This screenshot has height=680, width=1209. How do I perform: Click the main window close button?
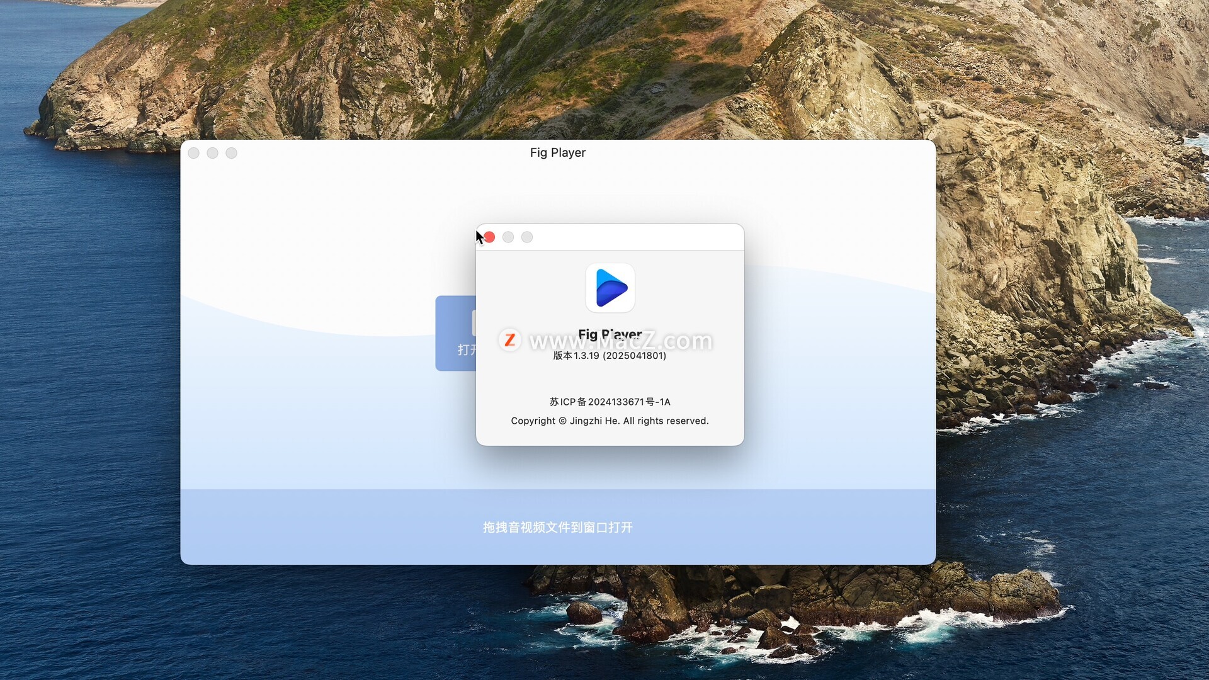coord(194,153)
